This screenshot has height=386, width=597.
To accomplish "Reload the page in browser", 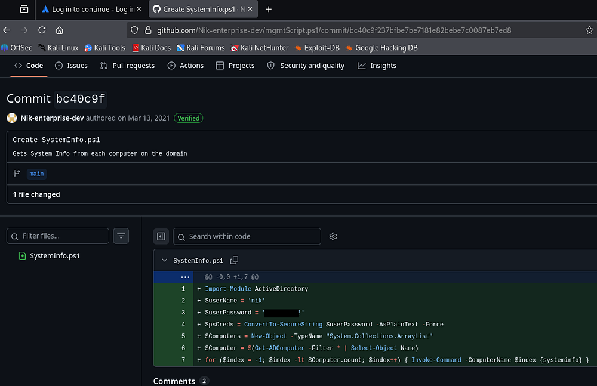I will 42,30.
